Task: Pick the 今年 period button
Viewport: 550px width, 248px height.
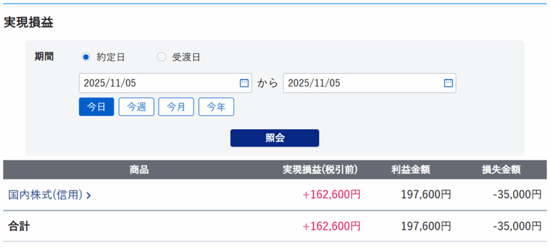Action: click(x=216, y=107)
